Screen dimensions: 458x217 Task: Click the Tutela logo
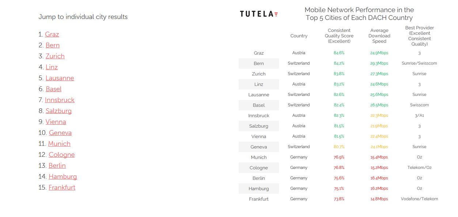click(259, 14)
